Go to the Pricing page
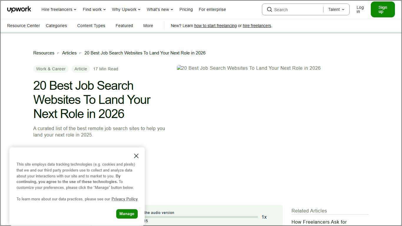 pos(186,9)
